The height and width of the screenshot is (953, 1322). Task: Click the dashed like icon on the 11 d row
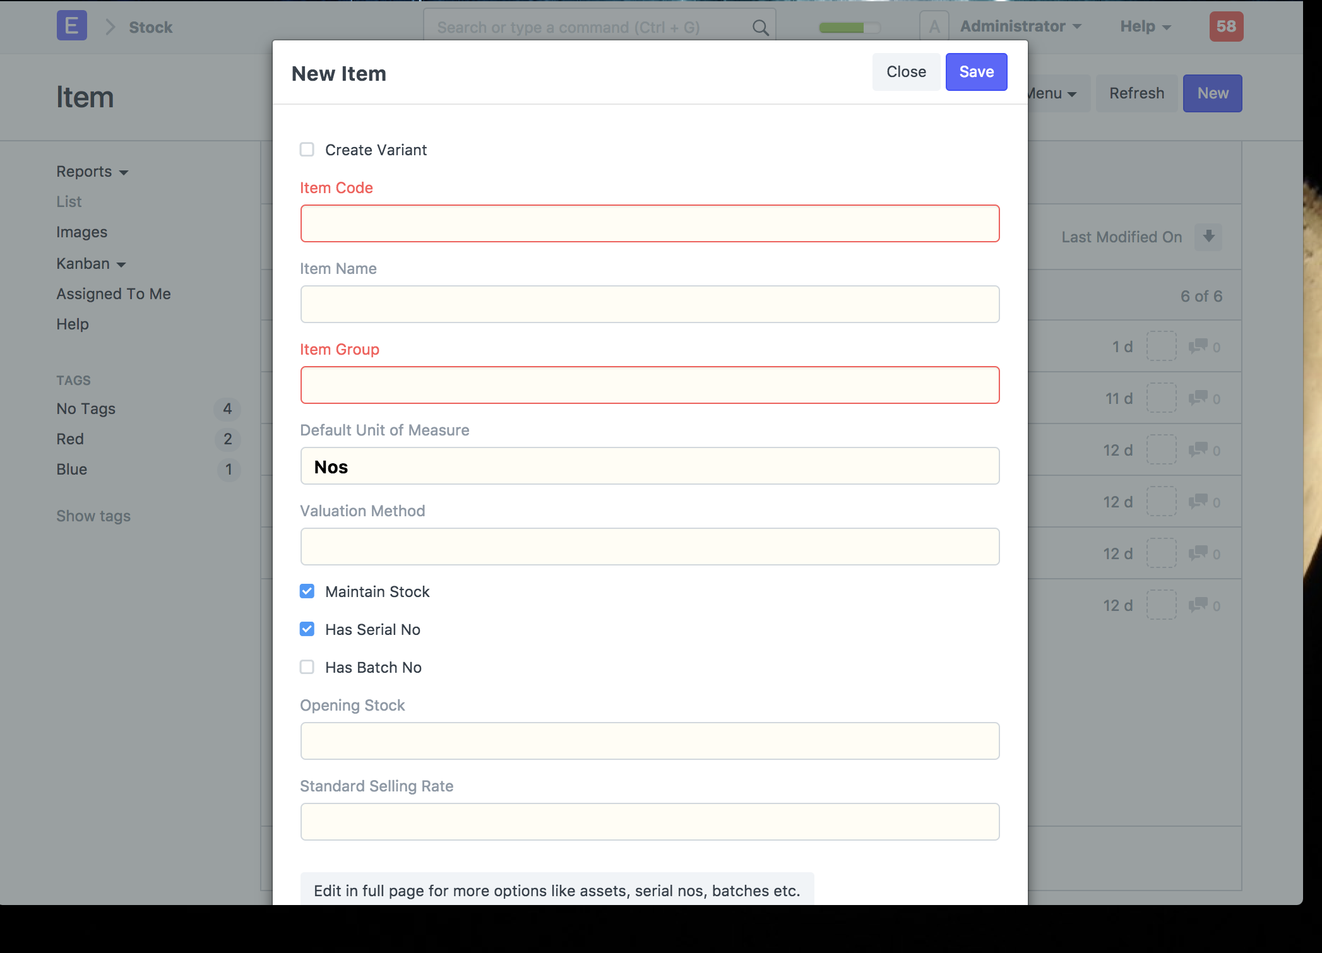tap(1161, 398)
